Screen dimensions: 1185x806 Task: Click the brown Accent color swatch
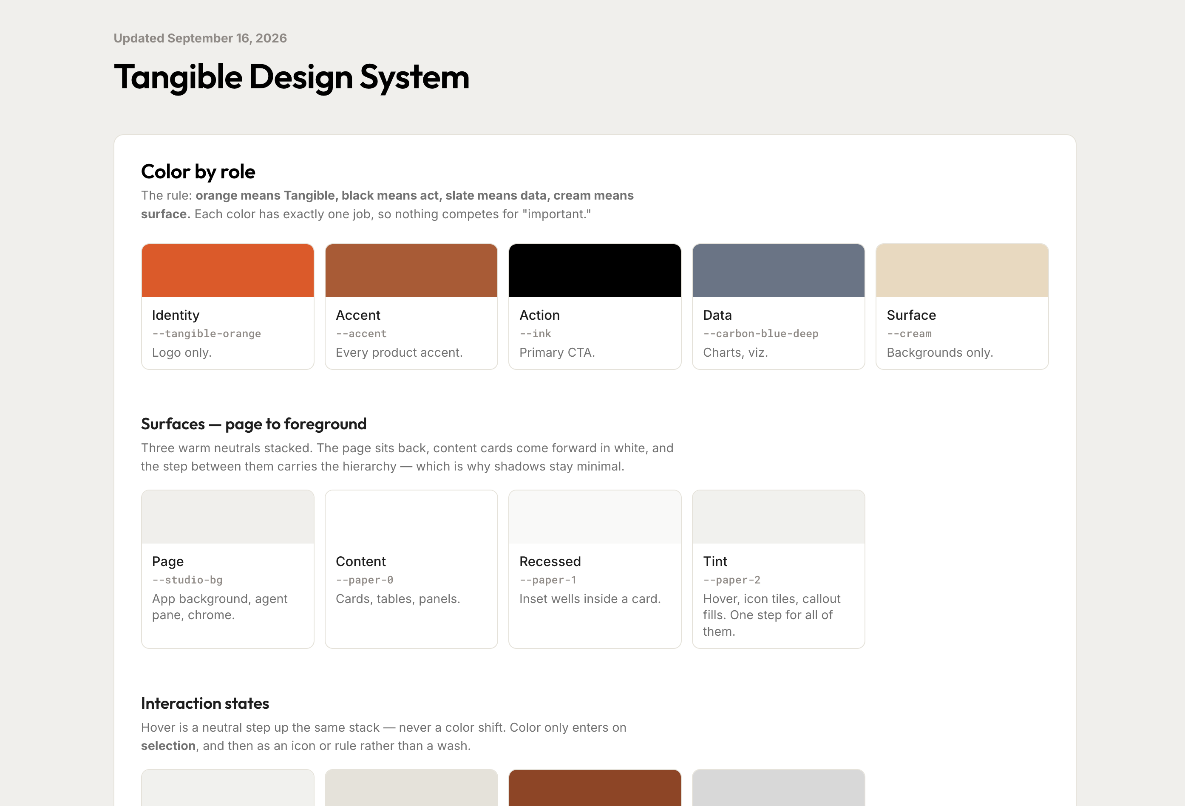click(x=411, y=271)
